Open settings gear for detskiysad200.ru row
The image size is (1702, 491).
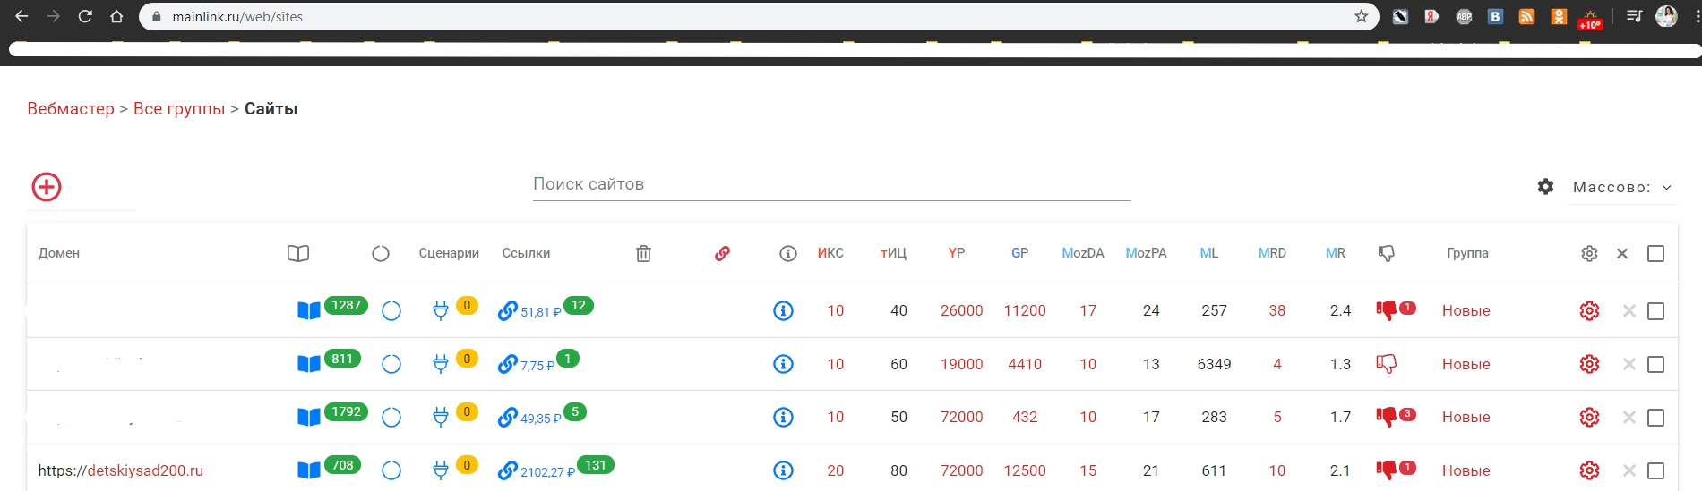point(1589,470)
